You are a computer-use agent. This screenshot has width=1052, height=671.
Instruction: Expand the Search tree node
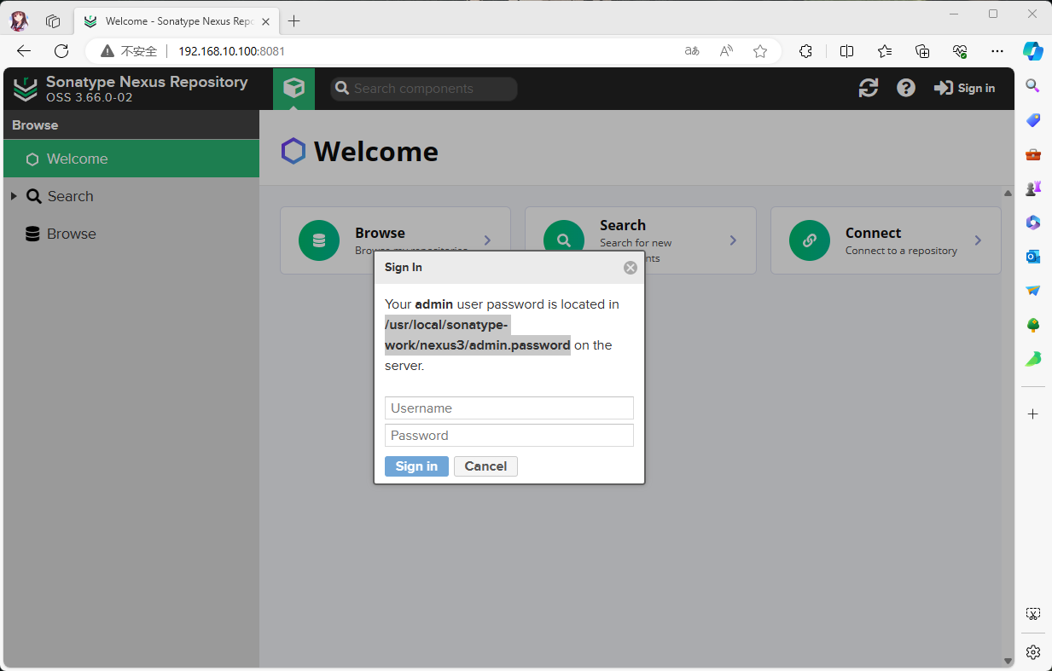(14, 196)
